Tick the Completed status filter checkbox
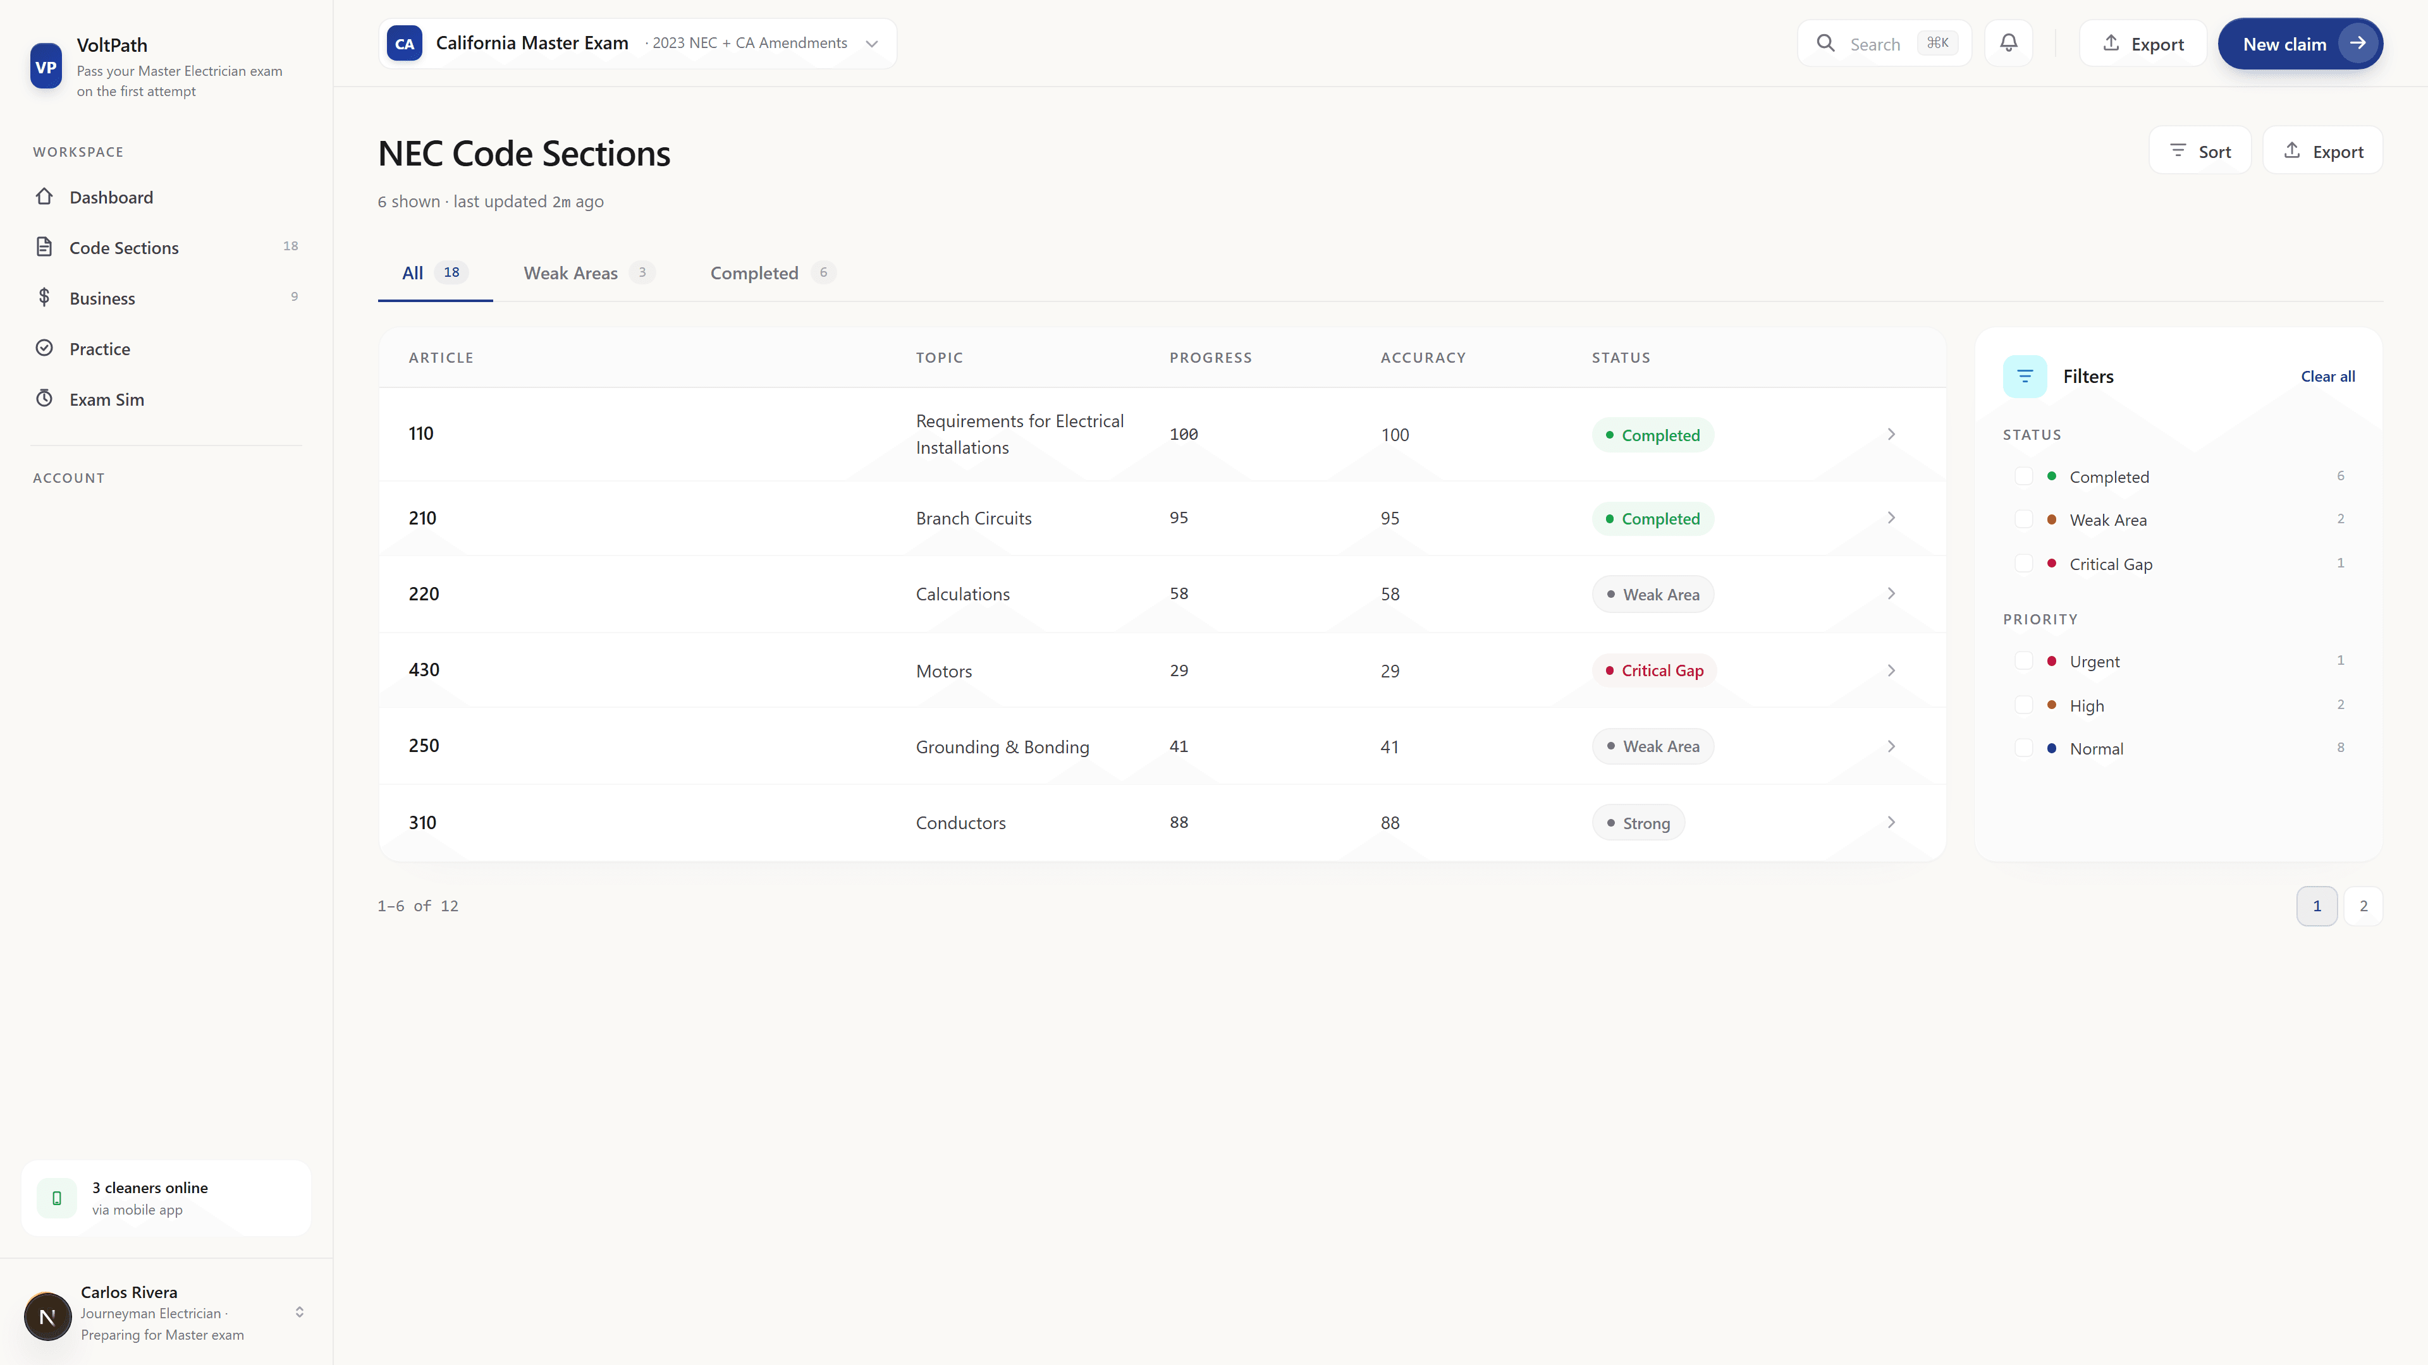This screenshot has width=2428, height=1365. [2023, 476]
